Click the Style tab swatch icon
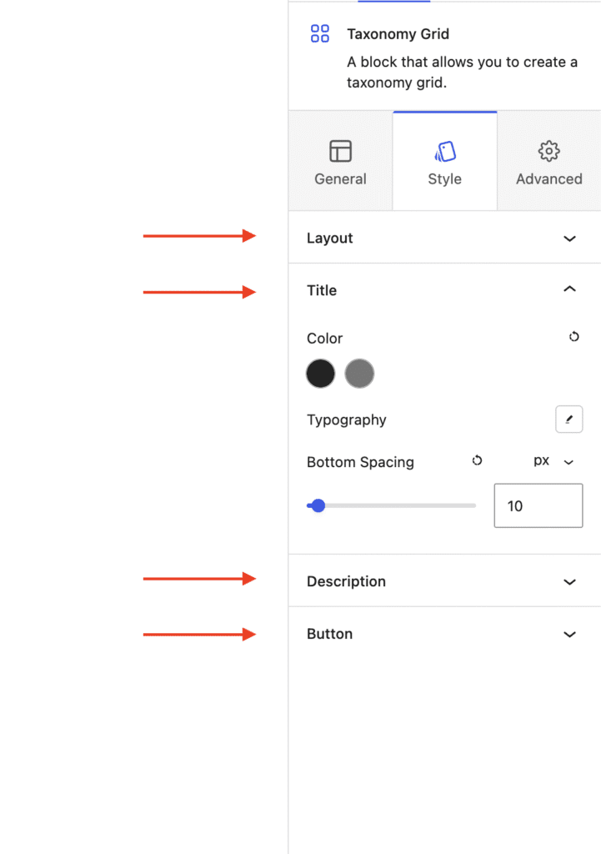This screenshot has height=854, width=601. point(445,152)
